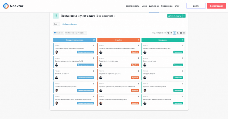
Task: Click the orange 'В работе' column header
Action: tap(119, 40)
